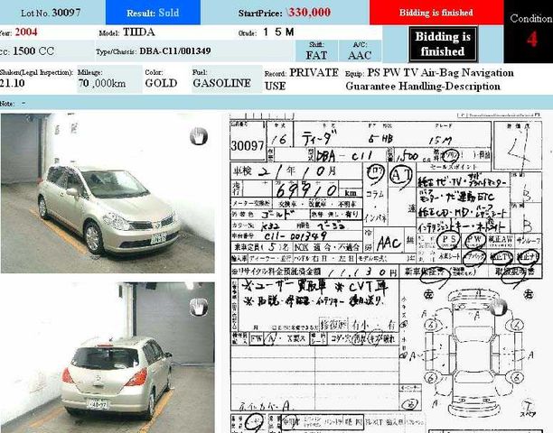553x433 pixels.
Task: Click the black 'Bidding is finished' button
Action: (443, 44)
